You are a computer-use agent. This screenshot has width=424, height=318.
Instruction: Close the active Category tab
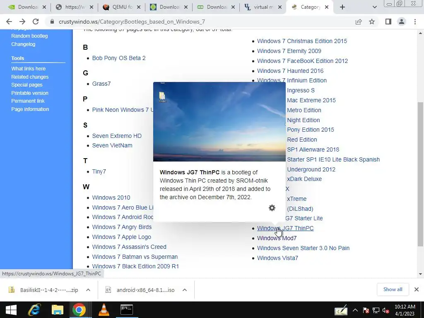pos(327,7)
